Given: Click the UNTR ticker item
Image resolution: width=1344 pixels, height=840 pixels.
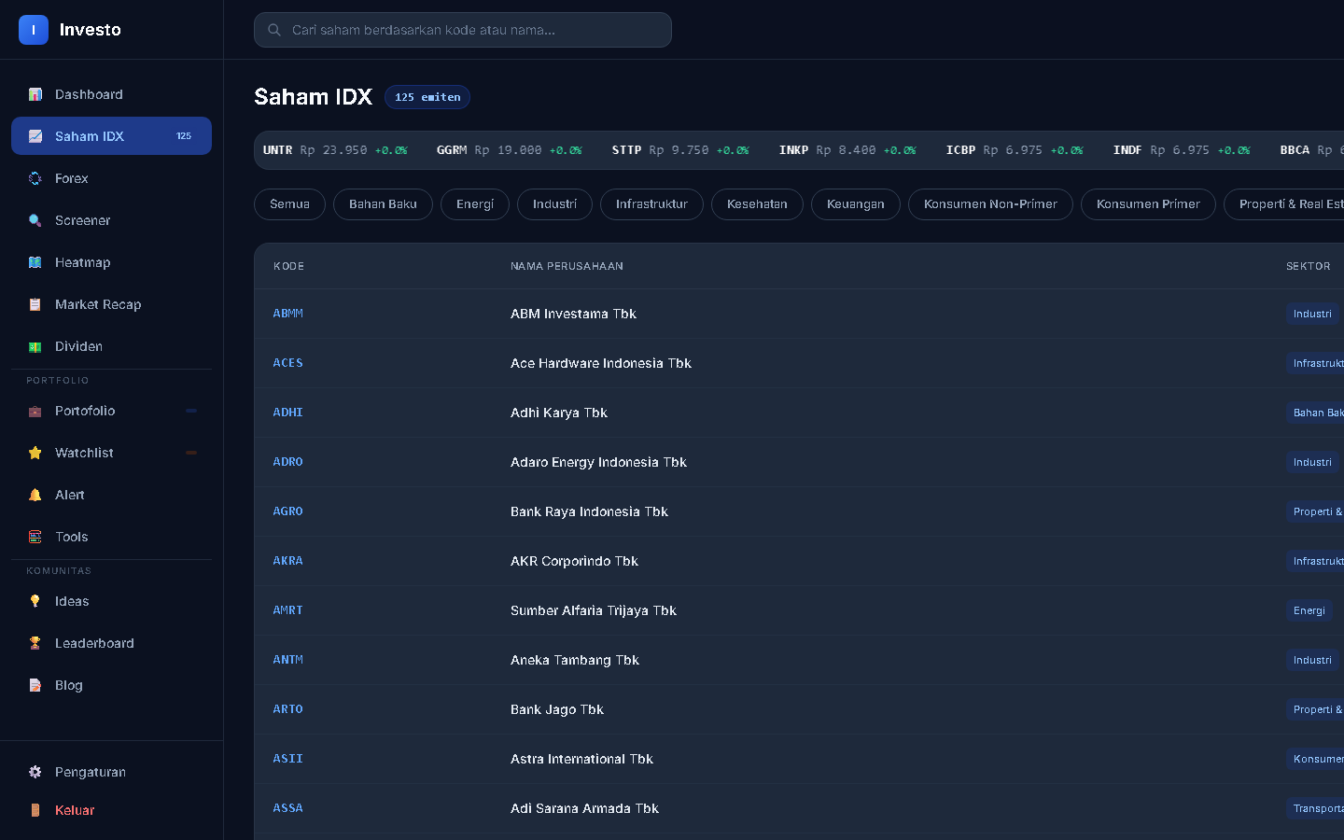Looking at the screenshot, I should (x=335, y=150).
